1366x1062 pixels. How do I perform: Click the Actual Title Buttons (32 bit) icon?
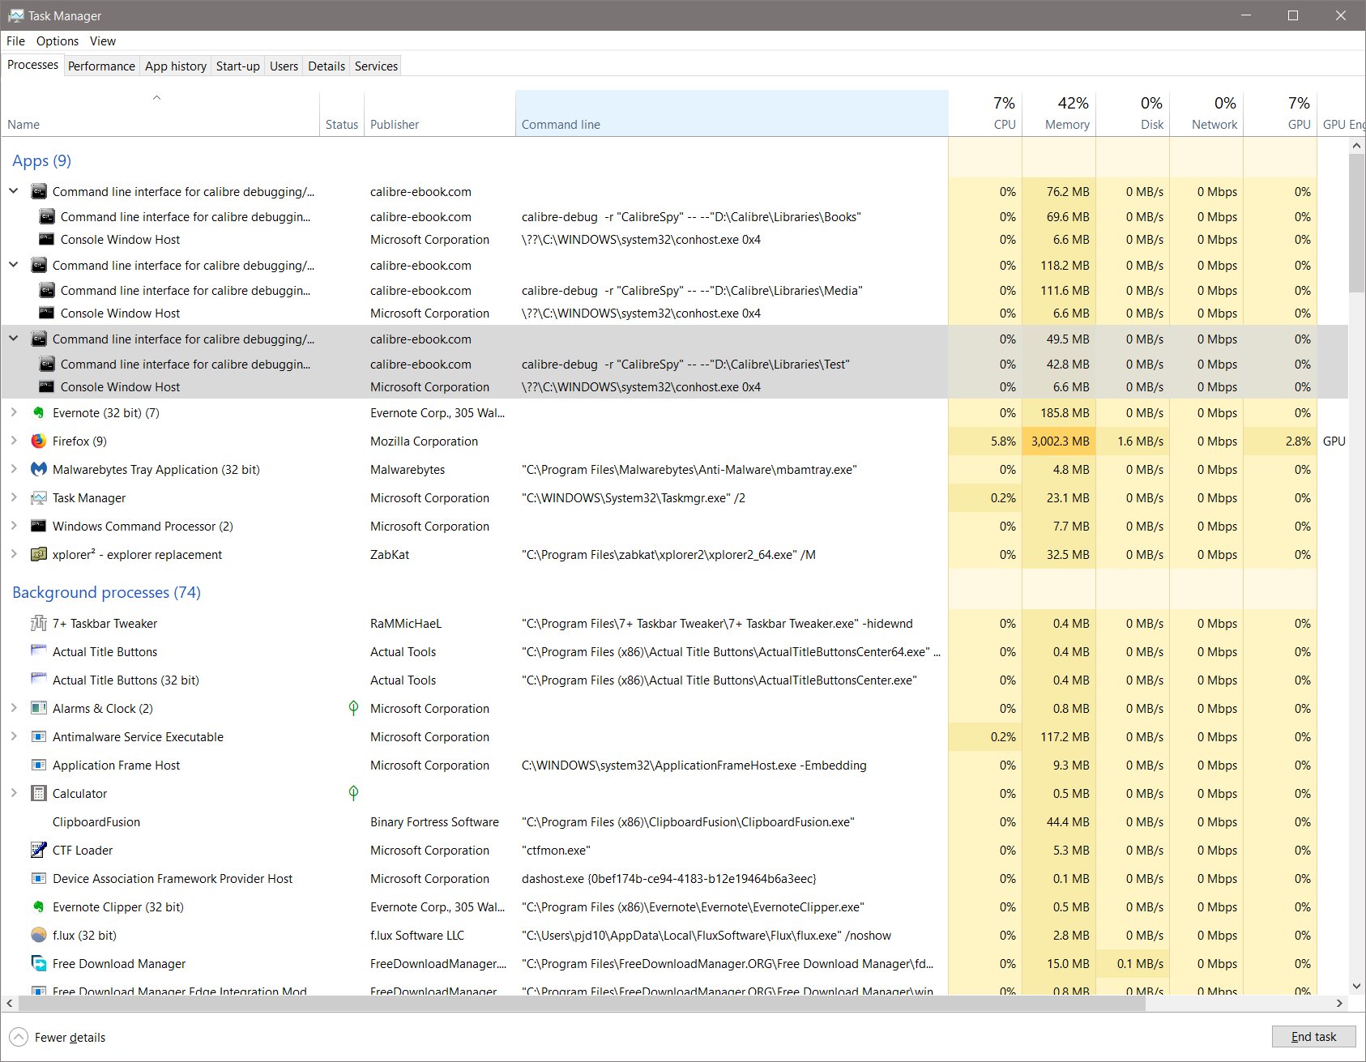(38, 680)
